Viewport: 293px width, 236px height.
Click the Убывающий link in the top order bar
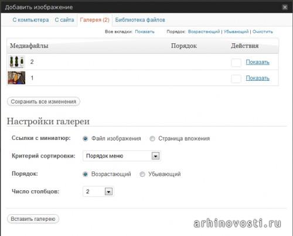236,32
